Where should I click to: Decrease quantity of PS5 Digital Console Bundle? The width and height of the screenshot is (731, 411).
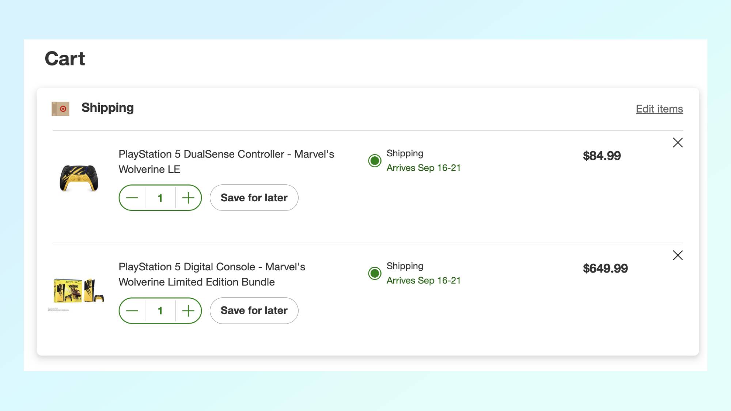point(132,311)
